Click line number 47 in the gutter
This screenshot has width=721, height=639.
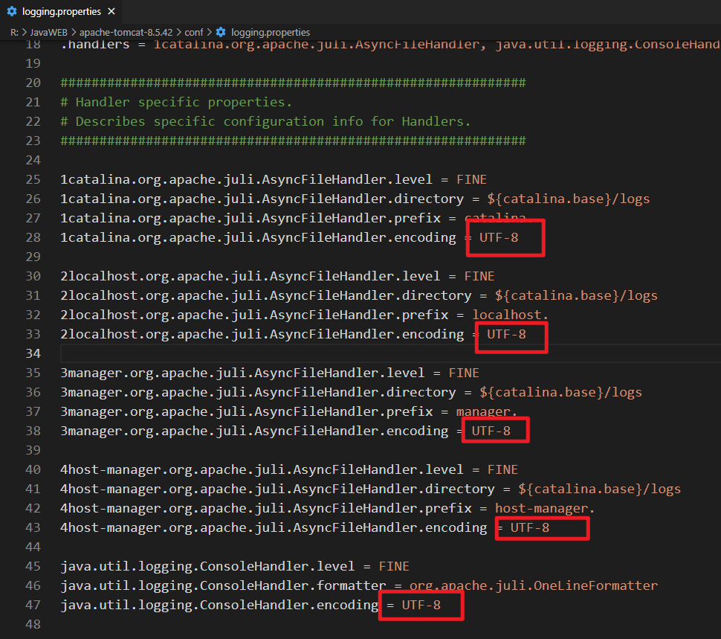33,605
